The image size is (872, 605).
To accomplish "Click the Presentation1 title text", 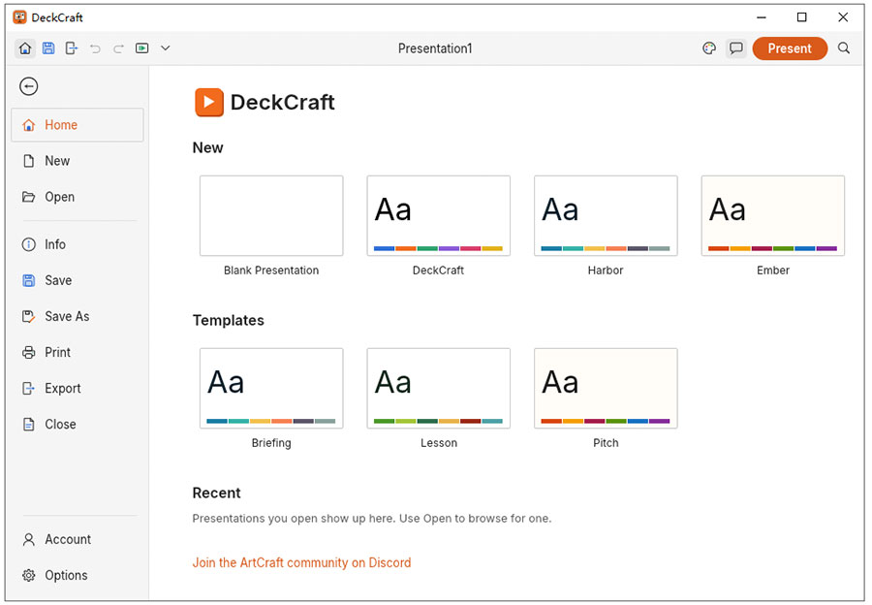I will (x=435, y=48).
